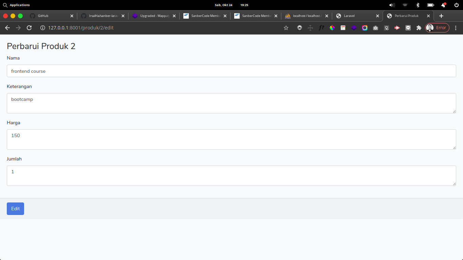Open the Bluetooth indicator

pyautogui.click(x=418, y=5)
